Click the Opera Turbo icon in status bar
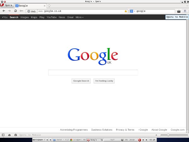This screenshot has height=142, width=189. [16, 135]
